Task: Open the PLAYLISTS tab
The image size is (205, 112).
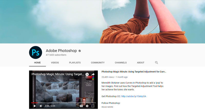Action: click(75, 63)
